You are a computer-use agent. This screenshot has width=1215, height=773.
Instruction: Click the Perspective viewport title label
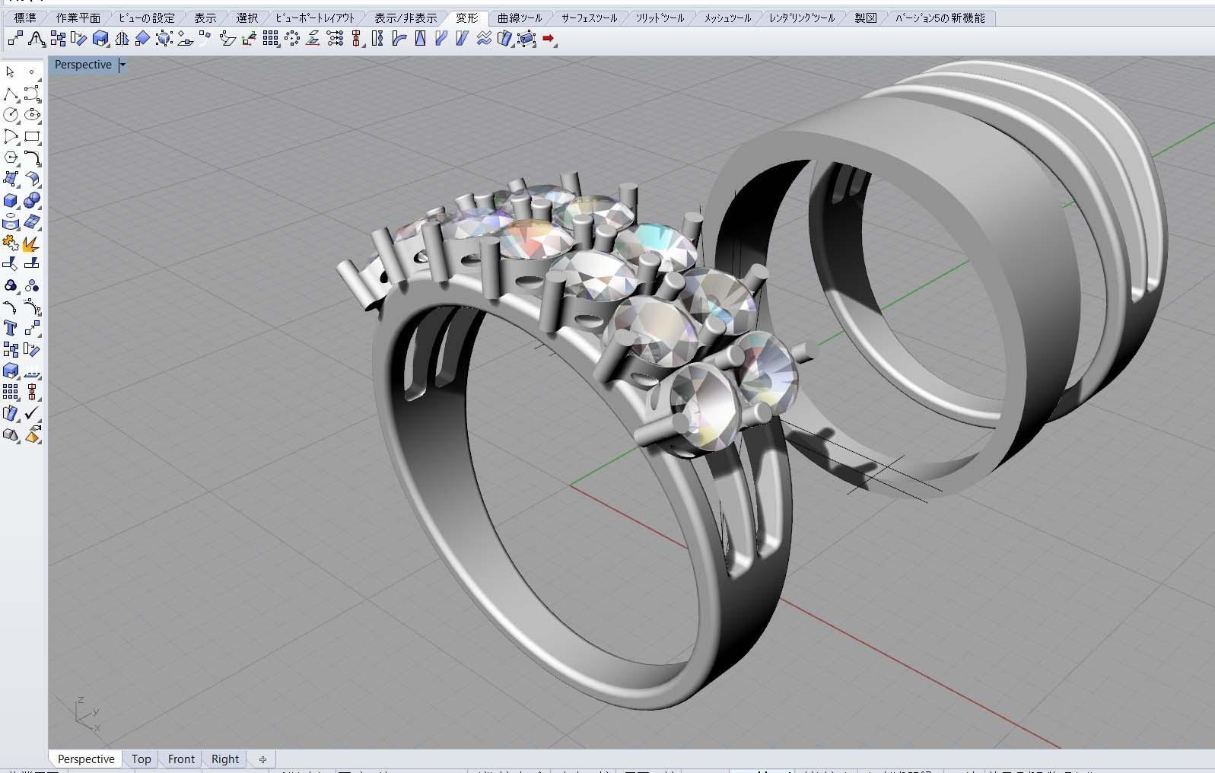tap(83, 65)
